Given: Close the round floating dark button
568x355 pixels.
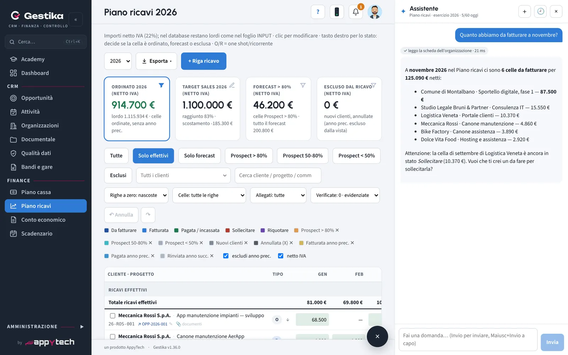Looking at the screenshot, I should tap(377, 336).
